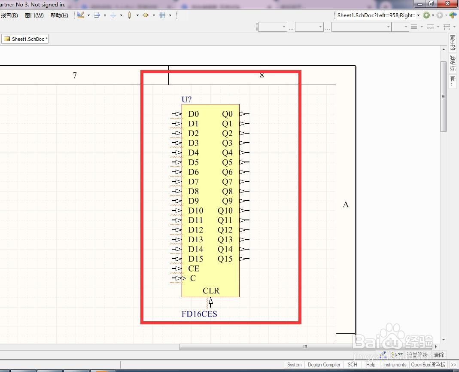This screenshot has width=459, height=372.
Task: Open the drawing utilities tool icon
Action: pyautogui.click(x=81, y=15)
